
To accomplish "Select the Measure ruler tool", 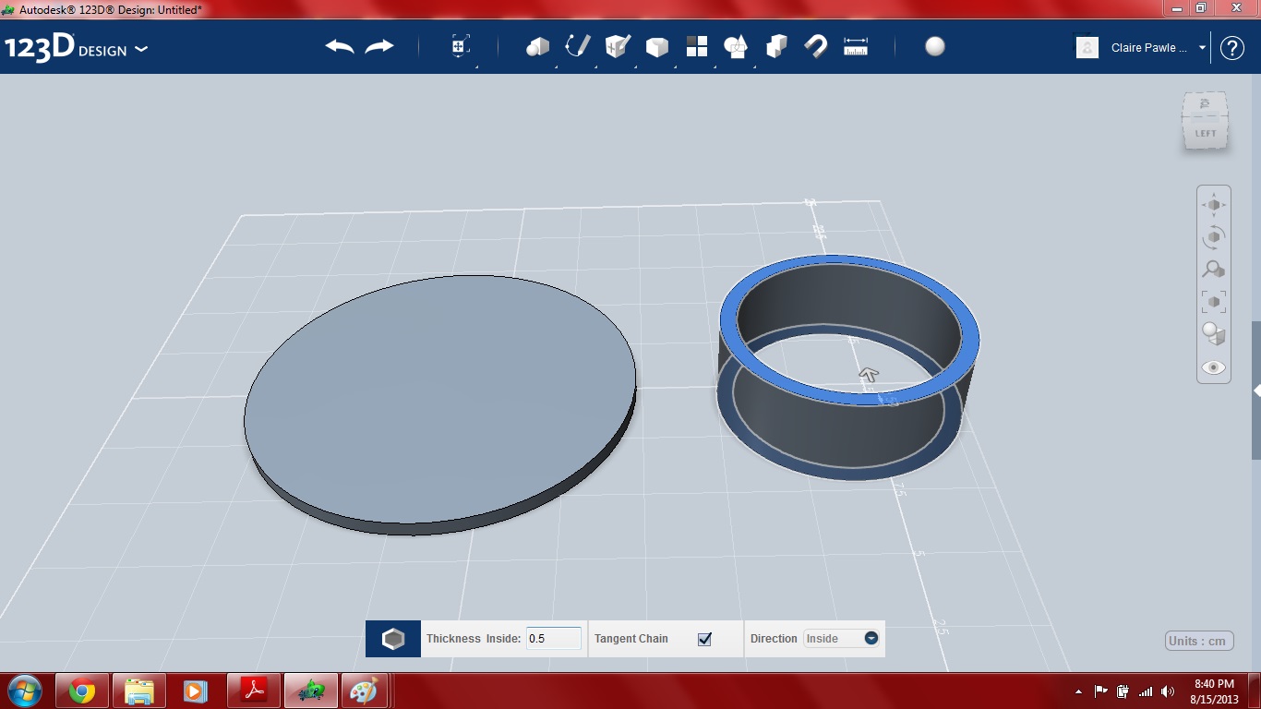I will coord(856,47).
